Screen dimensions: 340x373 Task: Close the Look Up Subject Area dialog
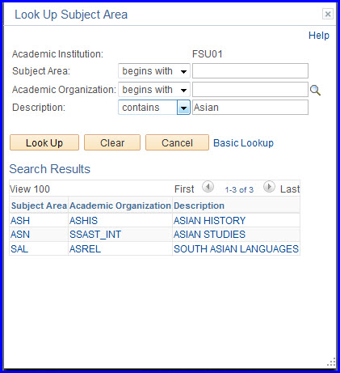pos(328,14)
